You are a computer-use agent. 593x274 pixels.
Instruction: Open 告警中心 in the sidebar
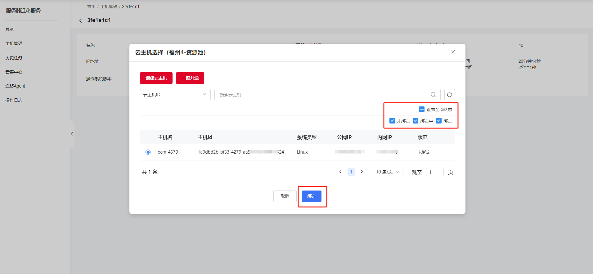[14, 72]
